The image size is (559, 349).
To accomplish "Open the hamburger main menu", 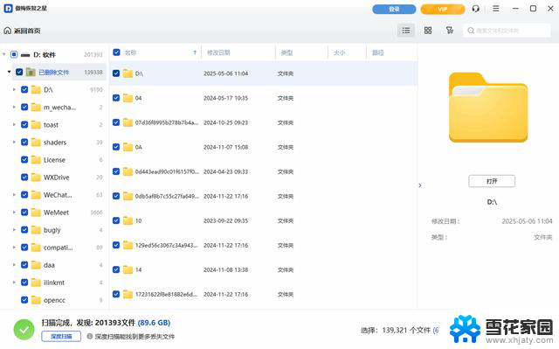I will pos(496,9).
